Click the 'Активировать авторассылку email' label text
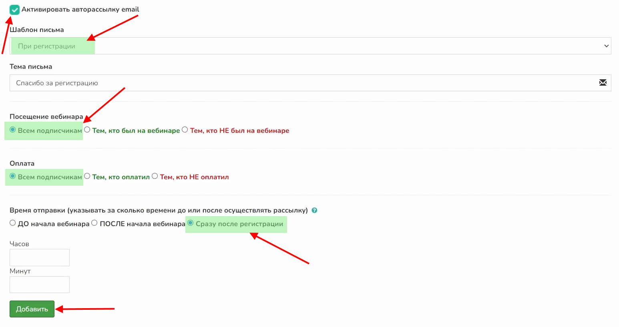Image resolution: width=619 pixels, height=327 pixels. [80, 10]
